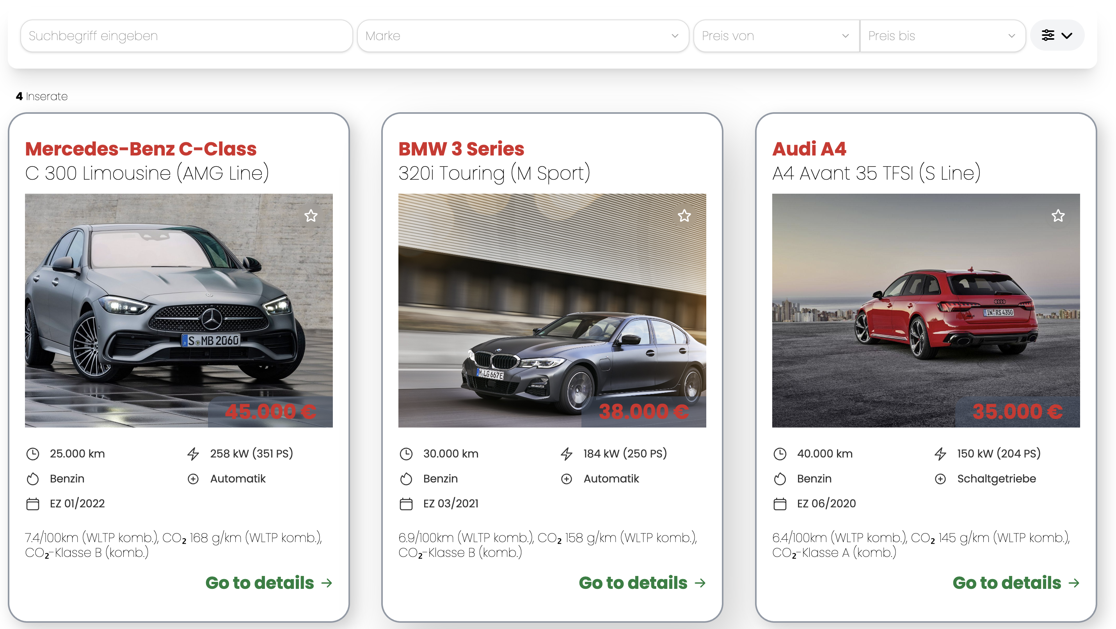The width and height of the screenshot is (1116, 629).
Task: Click the mileage clock icon next to 30.000 km
Action: [406, 454]
